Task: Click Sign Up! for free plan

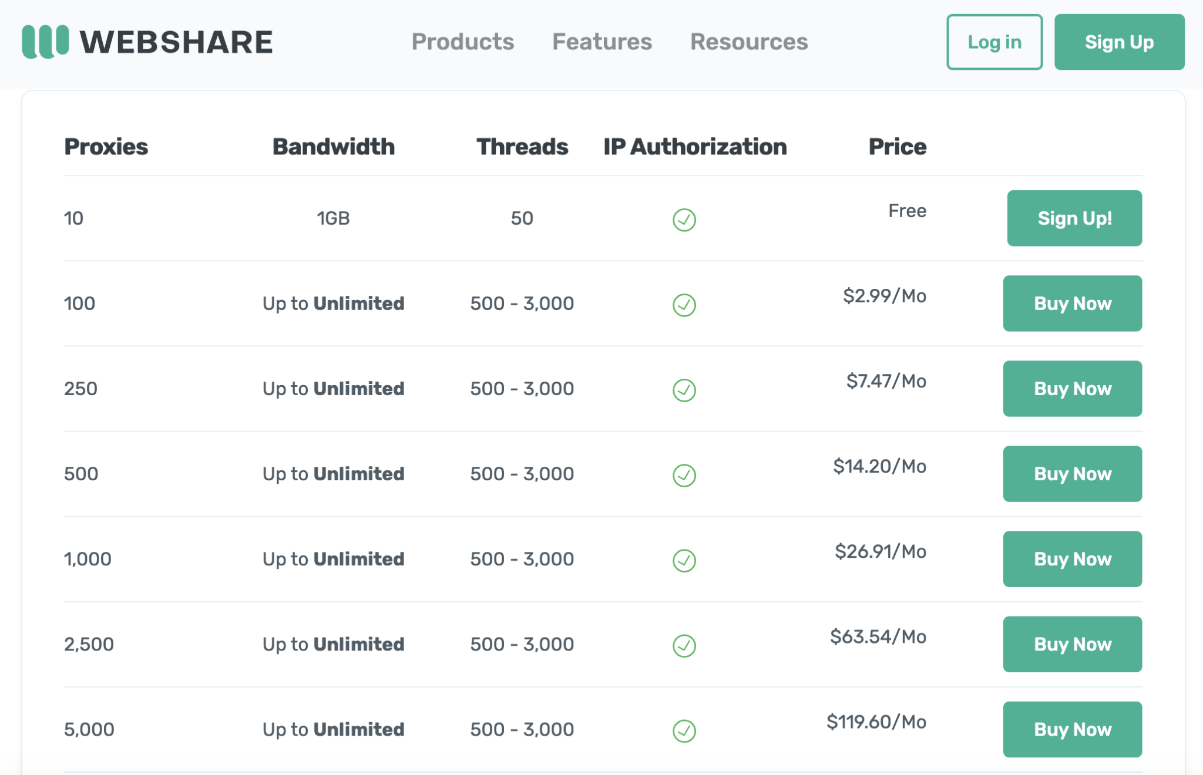Action: [x=1074, y=218]
